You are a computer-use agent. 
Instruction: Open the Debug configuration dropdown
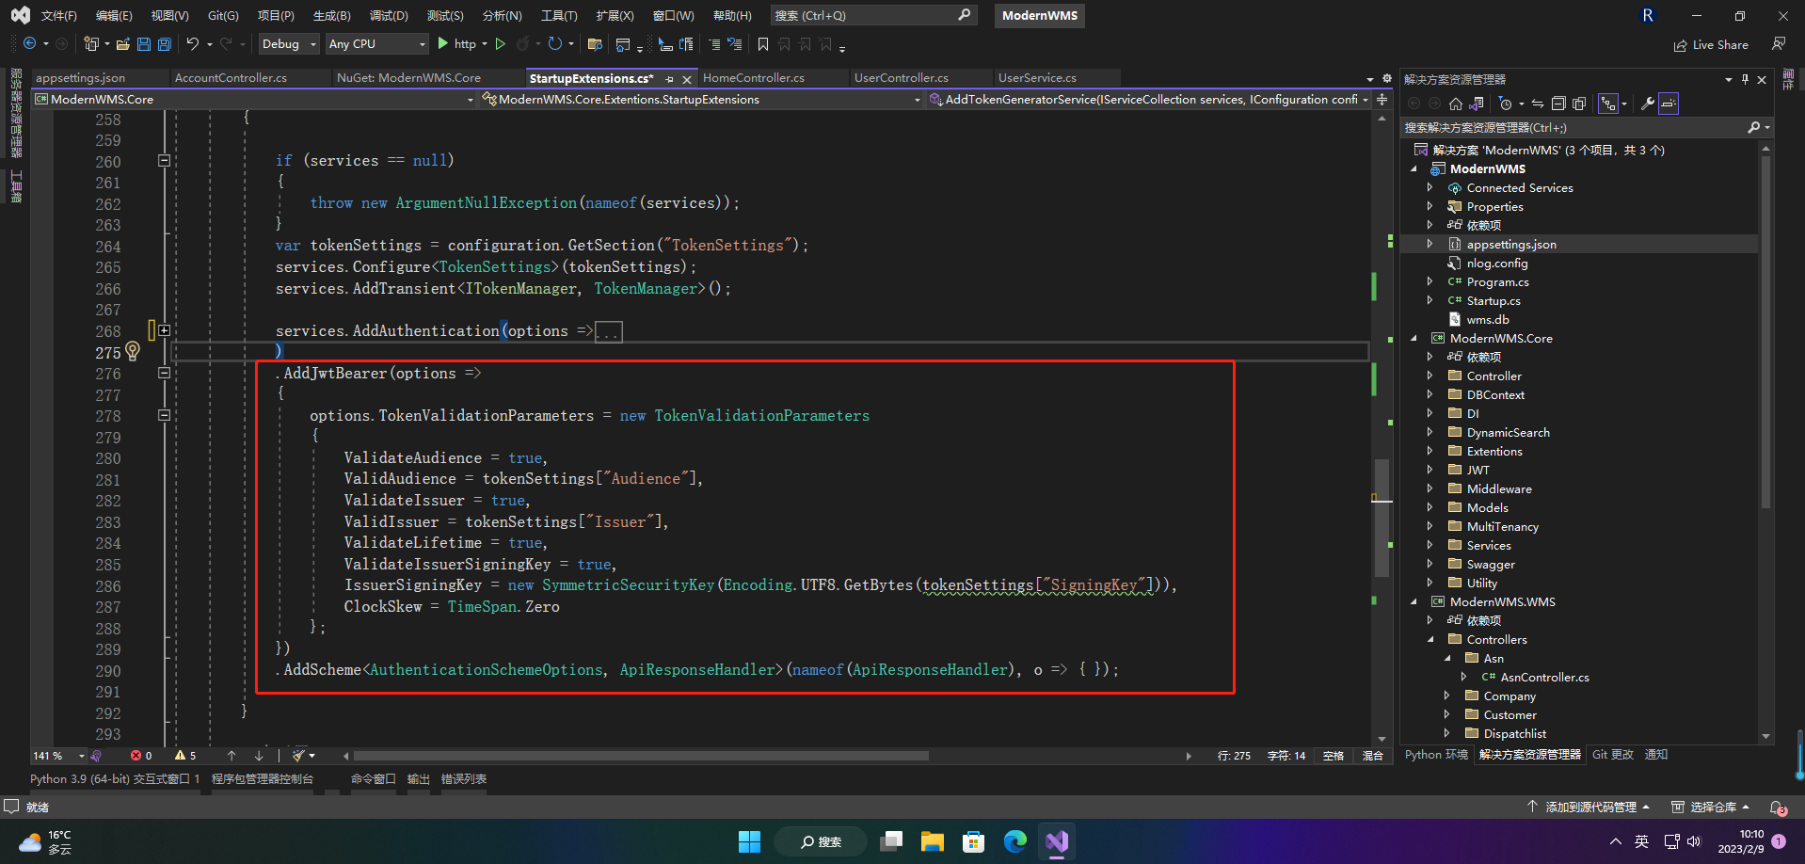(x=290, y=44)
